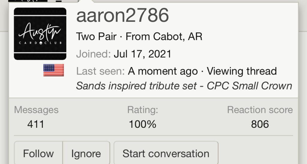Click the Joined label
Viewport: 307px width, 164px height.
point(93,54)
